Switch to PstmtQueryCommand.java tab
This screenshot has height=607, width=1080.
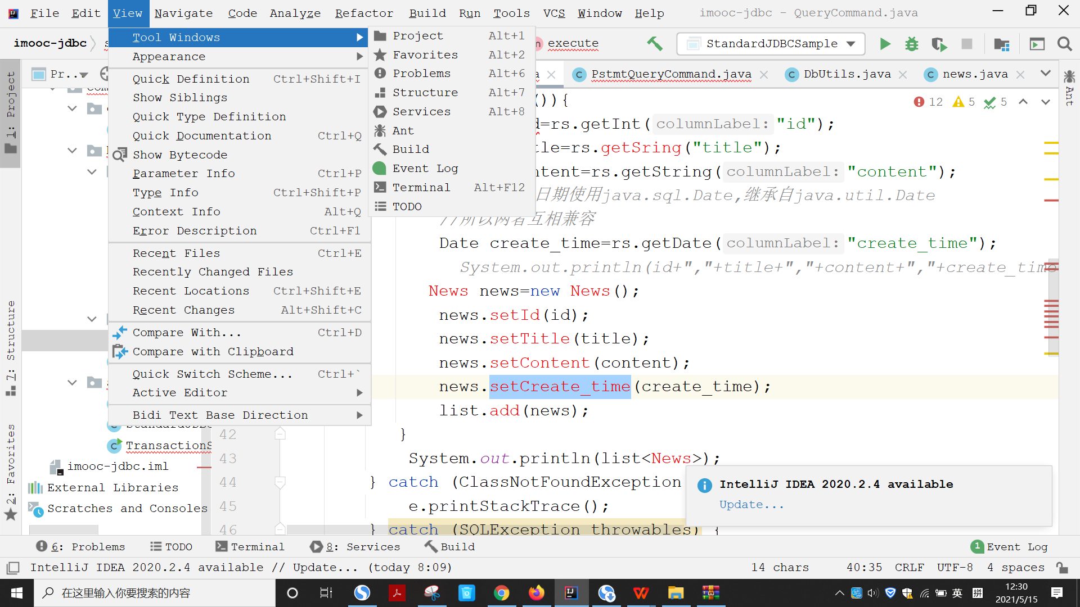point(671,74)
